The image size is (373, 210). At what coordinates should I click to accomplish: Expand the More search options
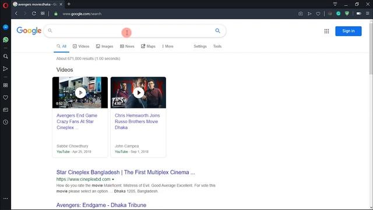point(168,47)
